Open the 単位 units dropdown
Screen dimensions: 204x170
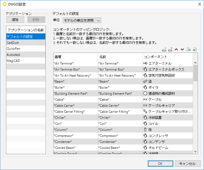[82, 20]
